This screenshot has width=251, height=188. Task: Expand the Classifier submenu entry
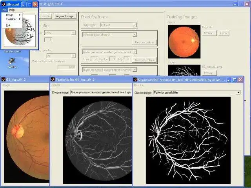13,19
